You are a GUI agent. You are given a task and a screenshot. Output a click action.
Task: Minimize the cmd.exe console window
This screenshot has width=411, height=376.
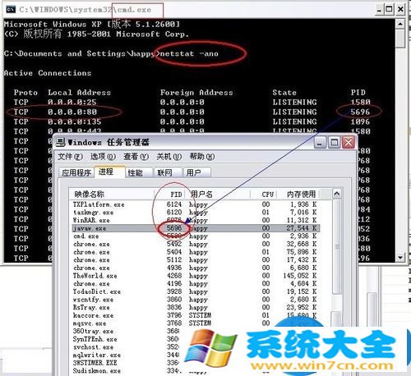tap(379, 10)
